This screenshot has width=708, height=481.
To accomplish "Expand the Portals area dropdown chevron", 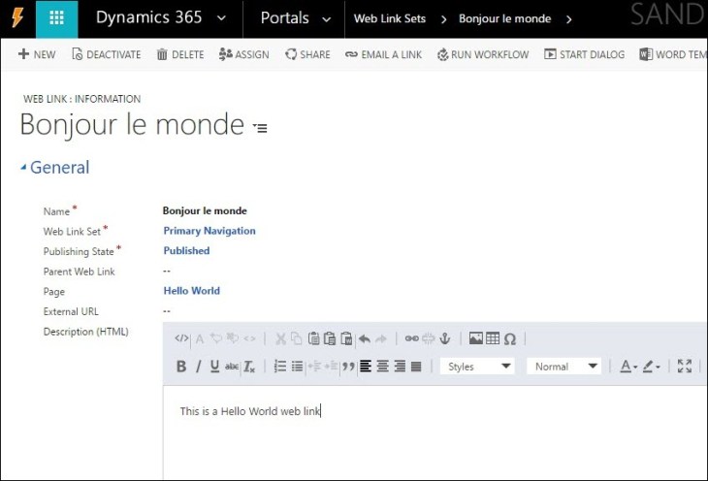I will pyautogui.click(x=326, y=19).
